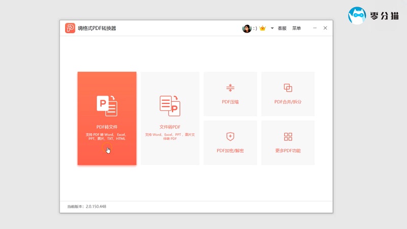Minimize the PDF converter window
Viewport: 407px width, 229px height.
point(315,28)
